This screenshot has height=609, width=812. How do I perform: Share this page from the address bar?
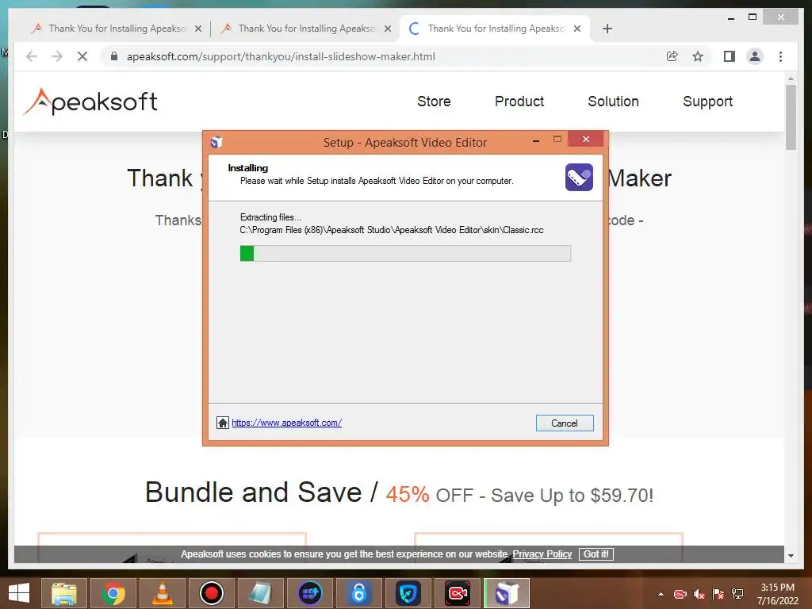point(672,56)
